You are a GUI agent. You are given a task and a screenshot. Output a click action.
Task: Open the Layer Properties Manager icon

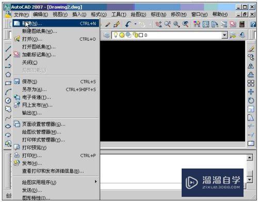107,35
